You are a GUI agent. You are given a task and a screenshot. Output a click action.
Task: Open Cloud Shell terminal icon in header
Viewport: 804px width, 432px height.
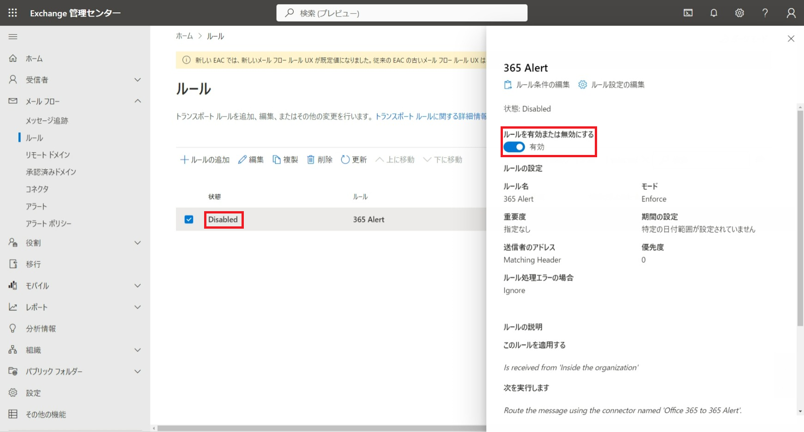[x=688, y=13]
